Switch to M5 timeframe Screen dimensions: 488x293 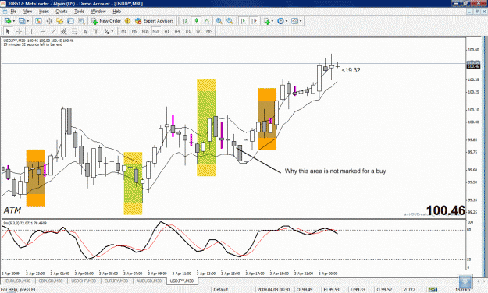(x=134, y=31)
